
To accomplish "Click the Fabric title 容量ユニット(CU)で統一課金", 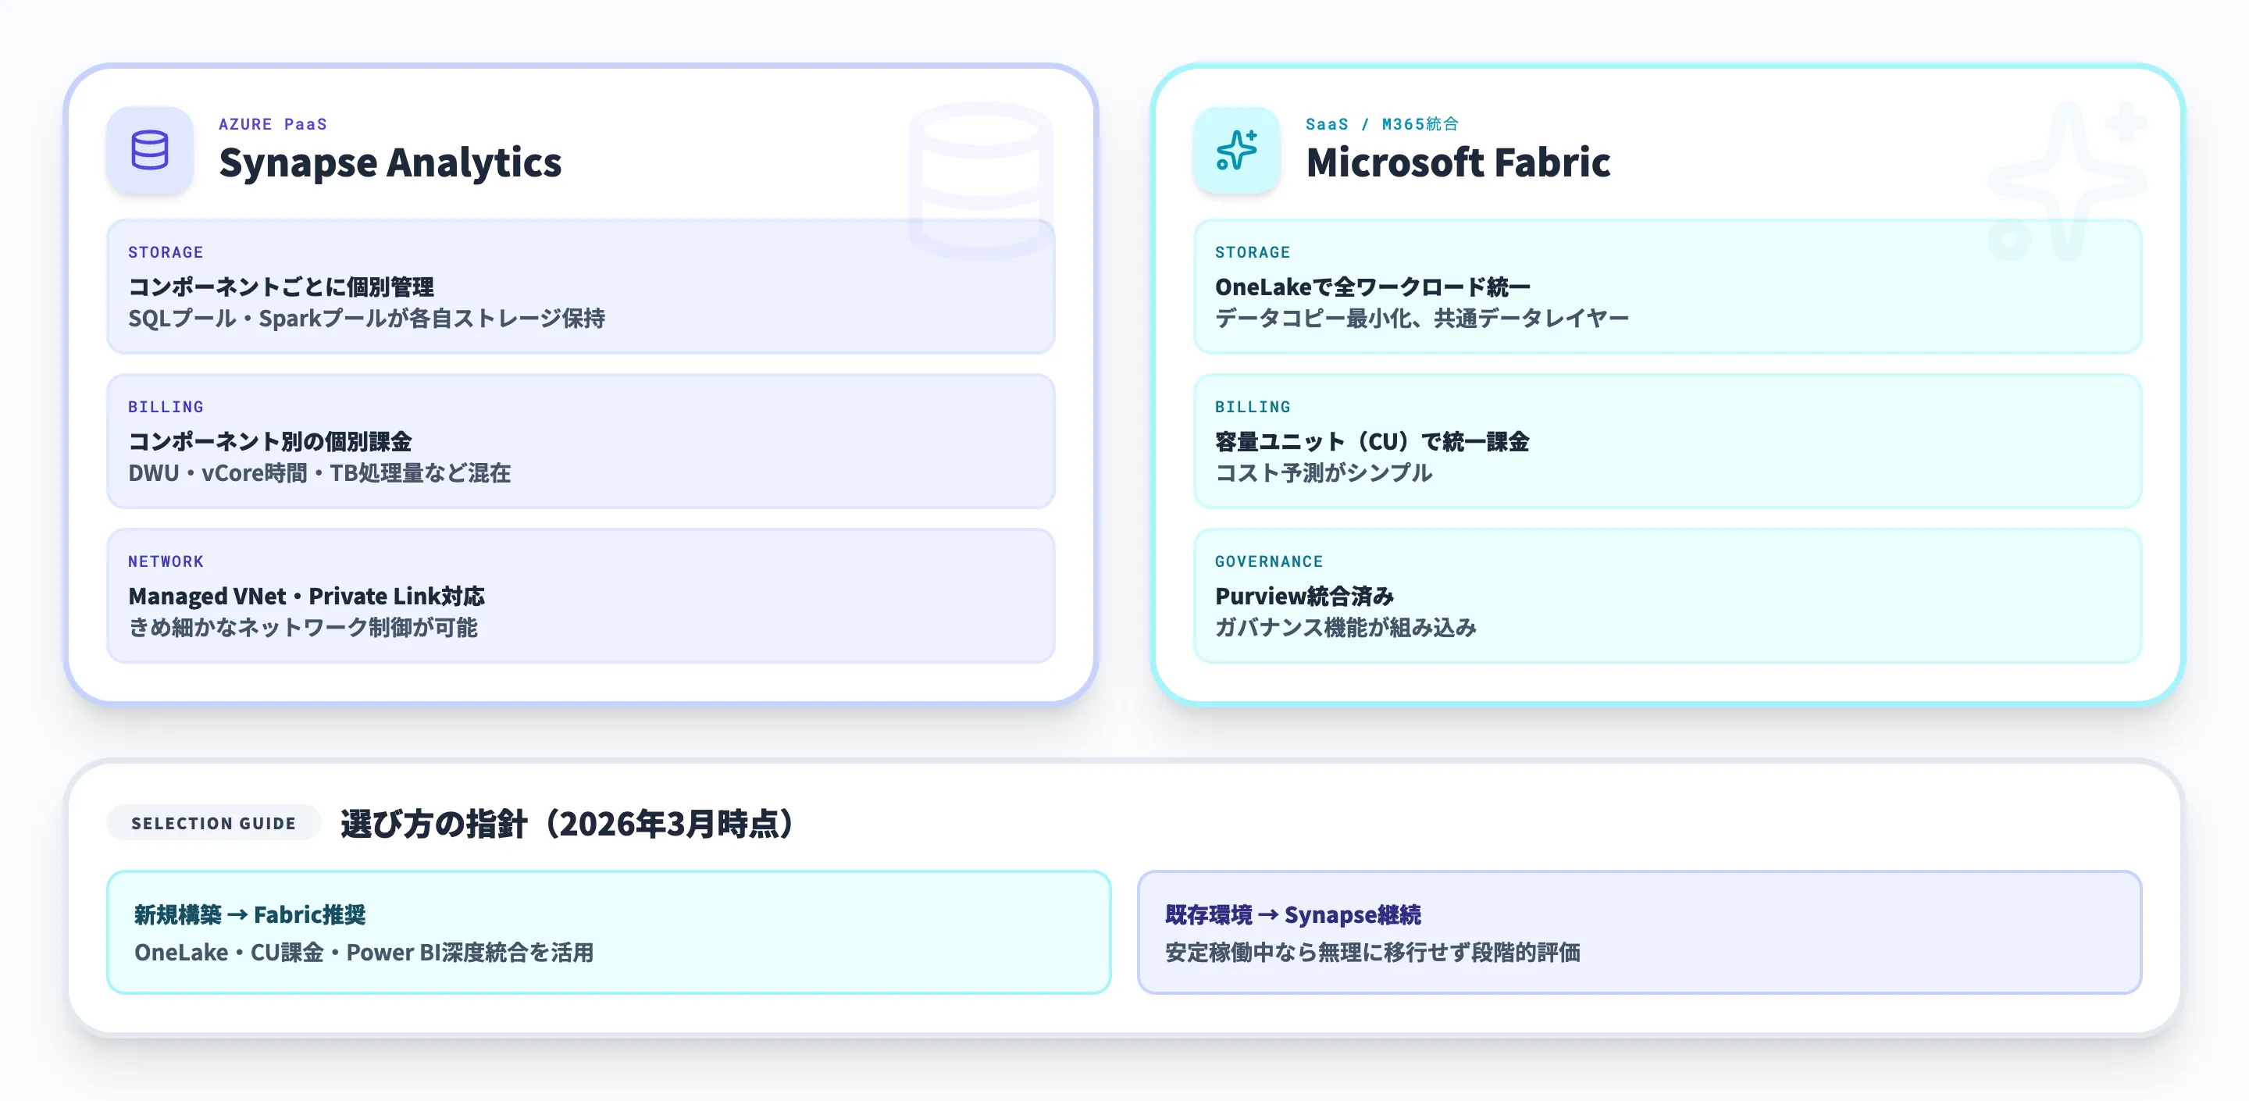I will click(1373, 441).
